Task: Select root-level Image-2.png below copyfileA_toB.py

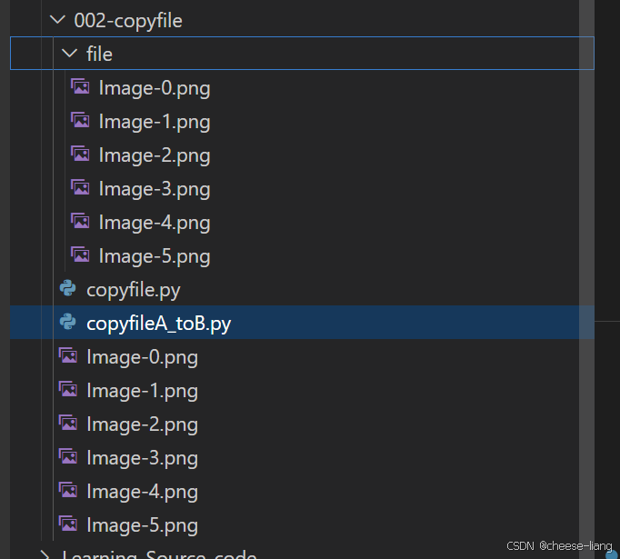Action: 142,424
